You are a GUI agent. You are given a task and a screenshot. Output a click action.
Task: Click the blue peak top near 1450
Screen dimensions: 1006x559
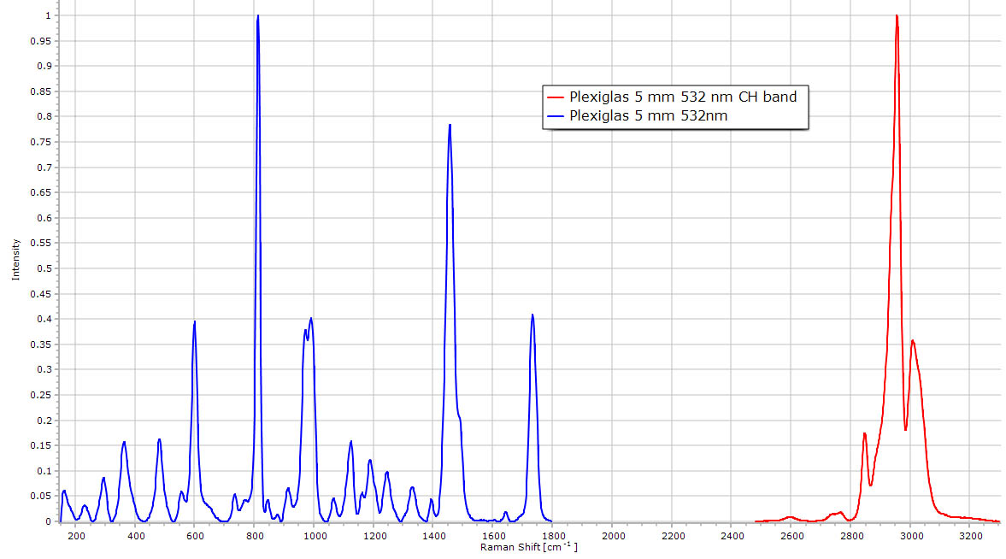pyautogui.click(x=450, y=126)
